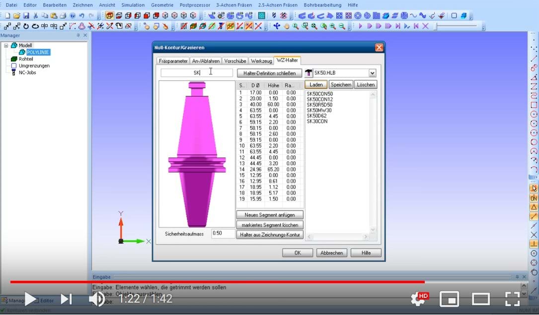Click the purple X simulation cancel icon

[426, 26]
